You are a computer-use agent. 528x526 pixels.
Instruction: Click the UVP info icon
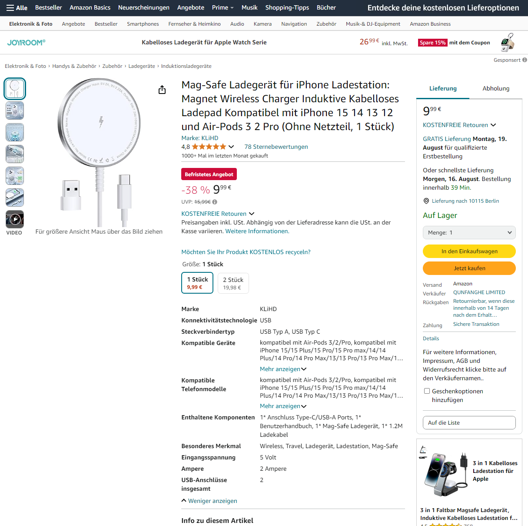[215, 202]
